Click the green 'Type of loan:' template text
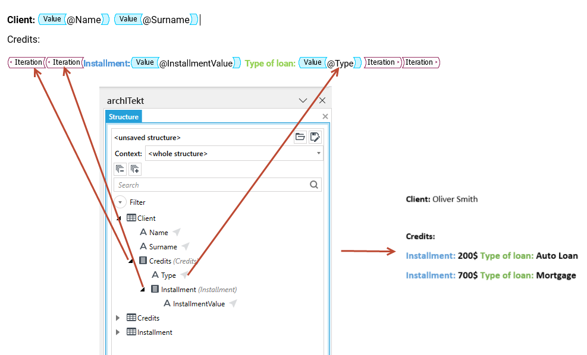 pos(270,63)
